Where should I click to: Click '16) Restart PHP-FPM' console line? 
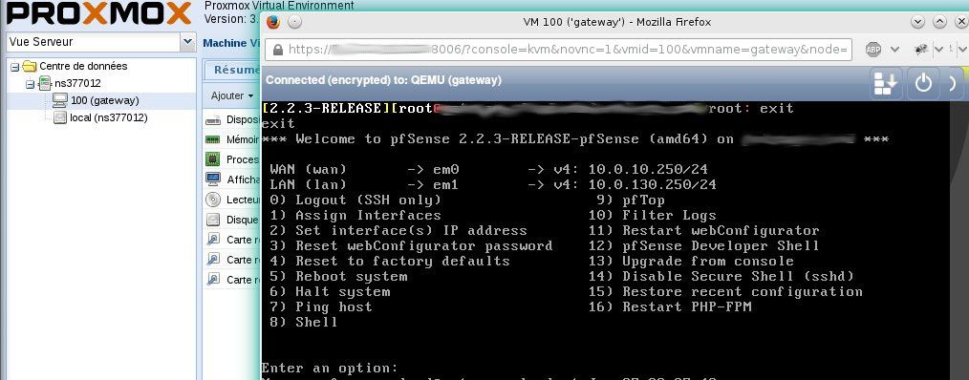click(x=670, y=306)
